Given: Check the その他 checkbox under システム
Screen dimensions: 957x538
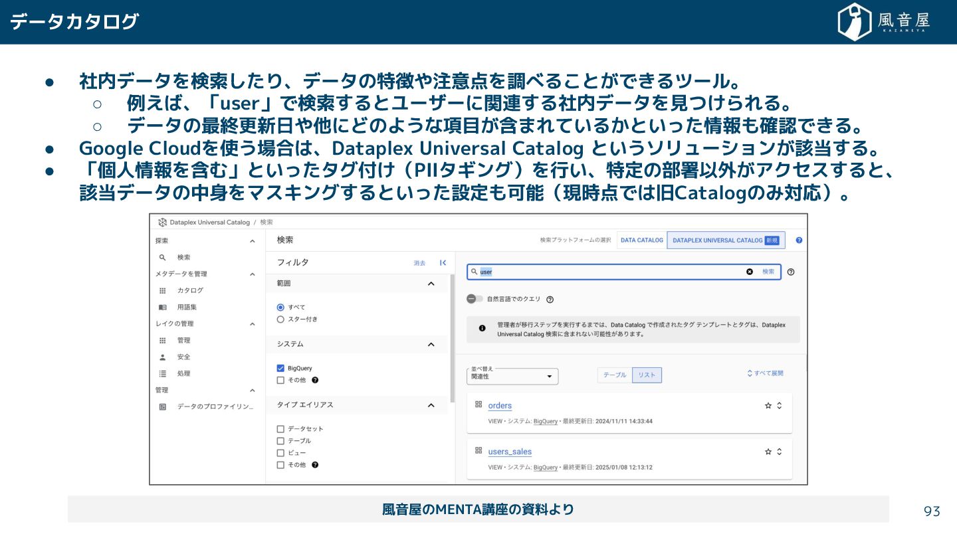Looking at the screenshot, I should tap(280, 380).
